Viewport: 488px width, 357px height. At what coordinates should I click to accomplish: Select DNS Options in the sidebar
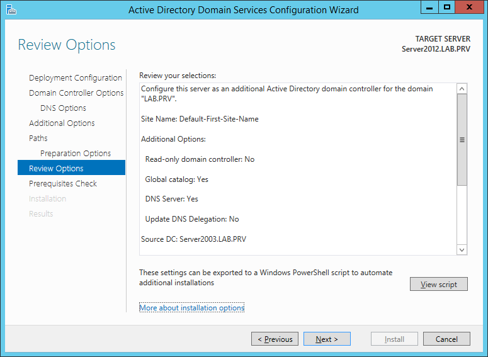63,108
